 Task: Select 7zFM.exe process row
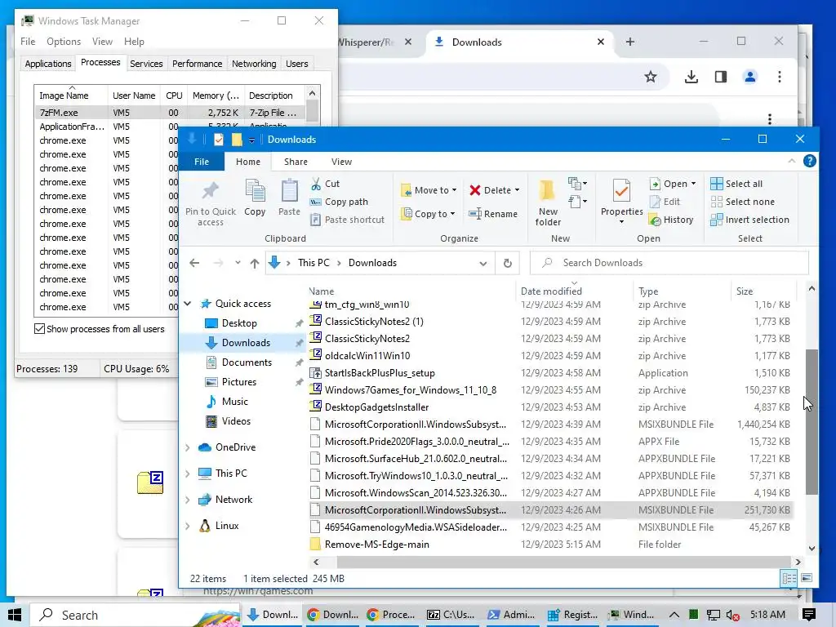point(170,113)
